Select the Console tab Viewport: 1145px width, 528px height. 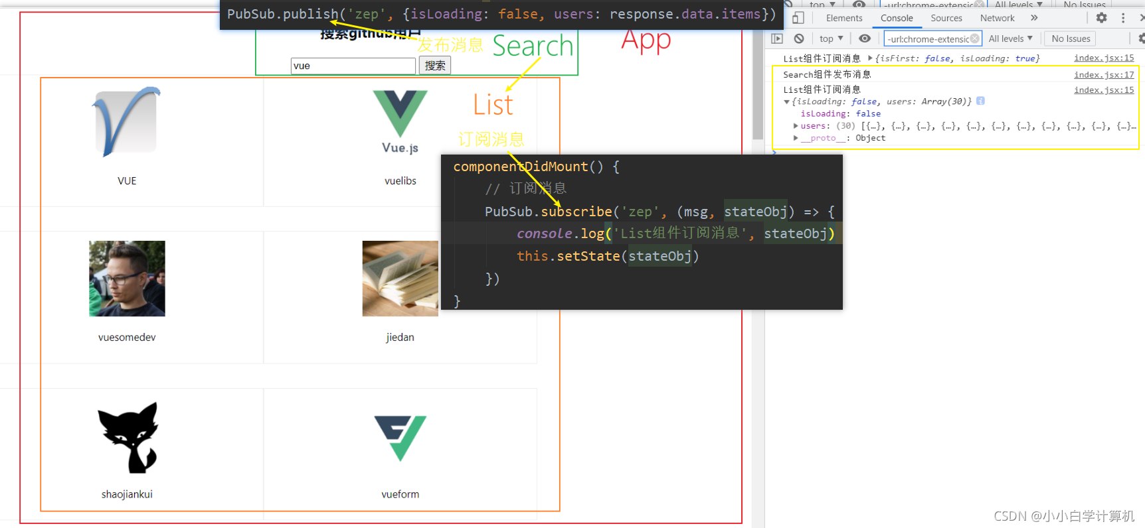897,18
